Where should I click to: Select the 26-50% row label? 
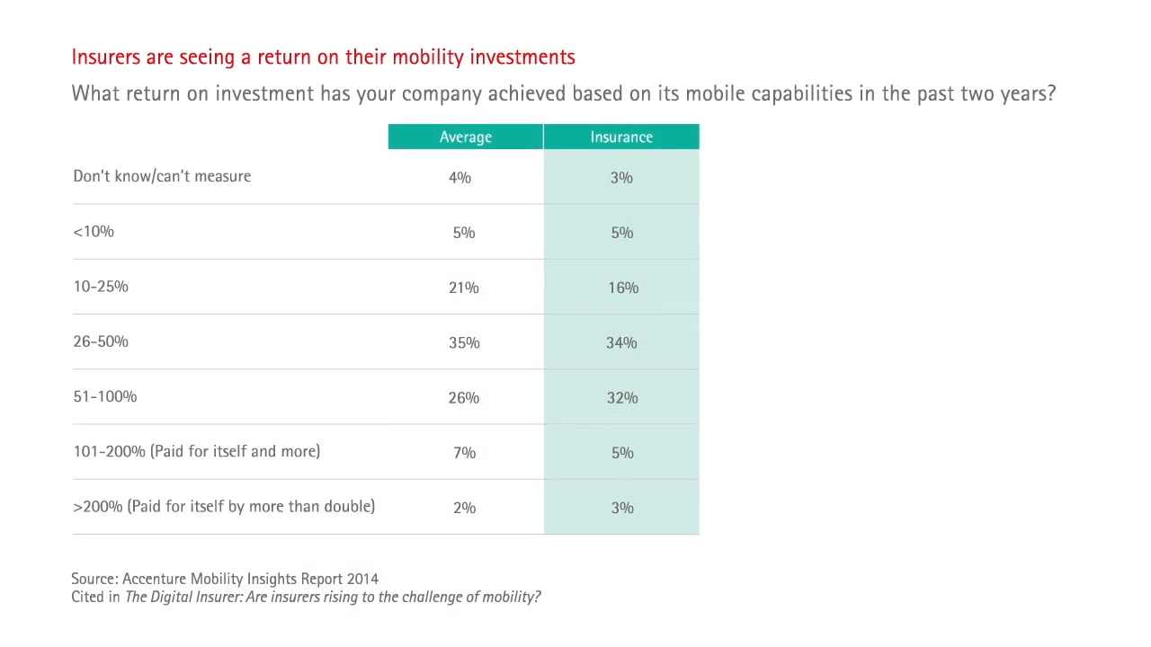[x=101, y=341]
